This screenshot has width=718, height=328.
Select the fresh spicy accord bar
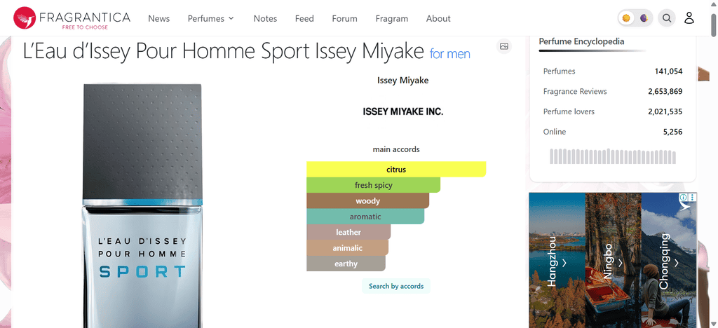pyautogui.click(x=373, y=185)
